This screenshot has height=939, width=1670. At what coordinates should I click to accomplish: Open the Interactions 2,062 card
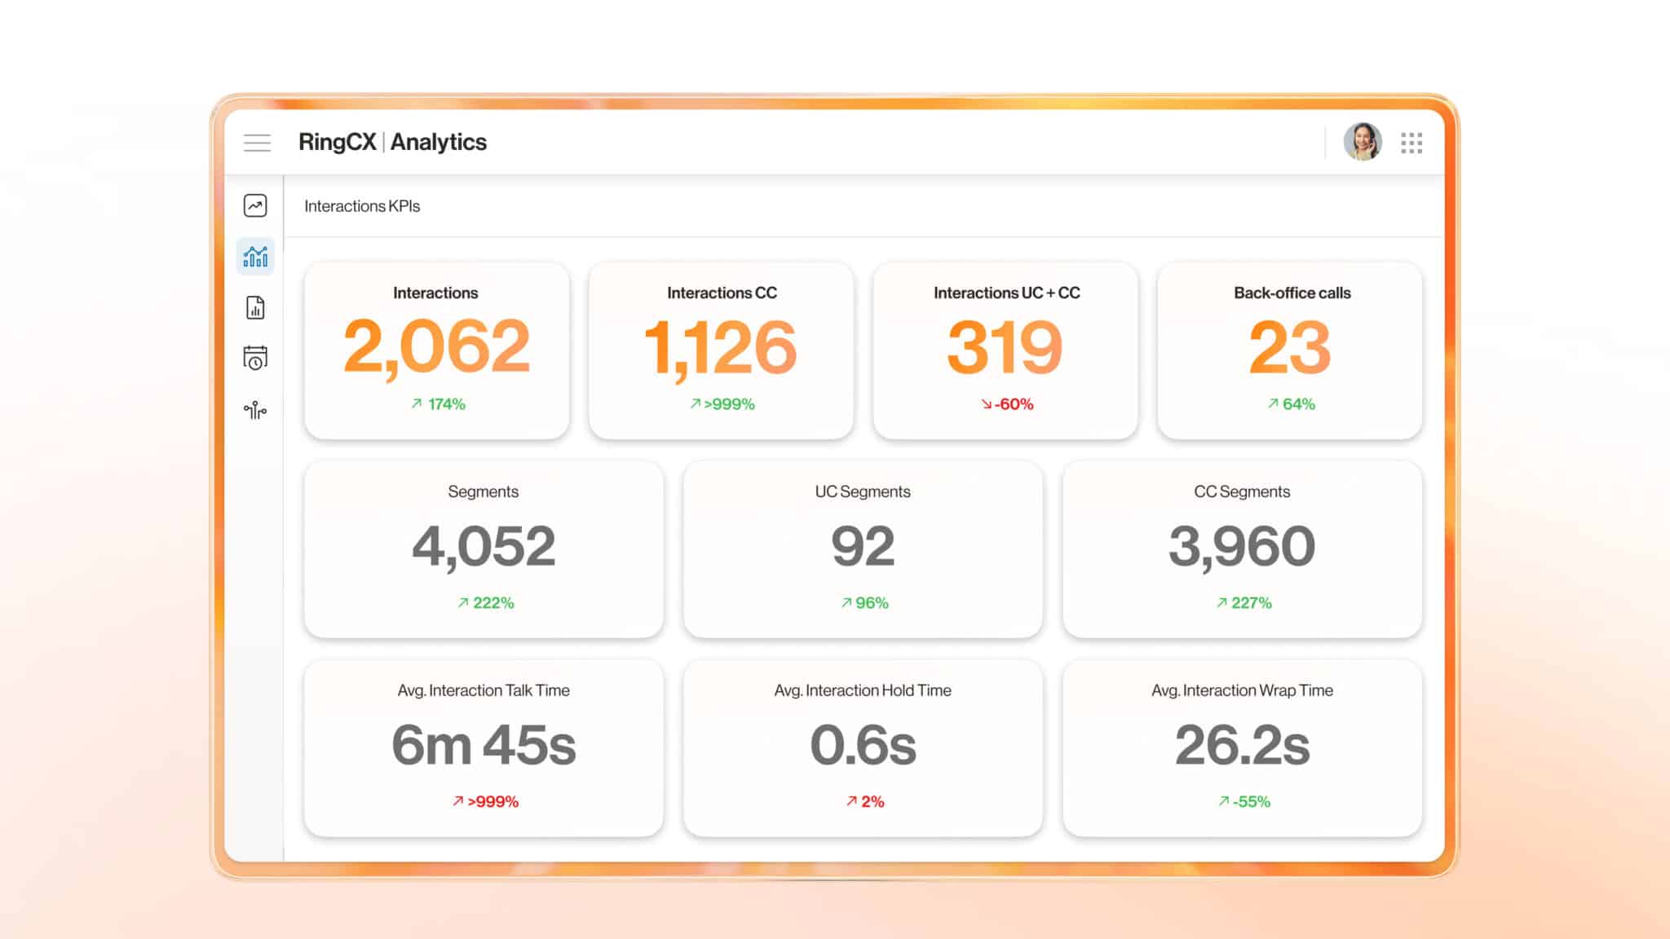[436, 350]
